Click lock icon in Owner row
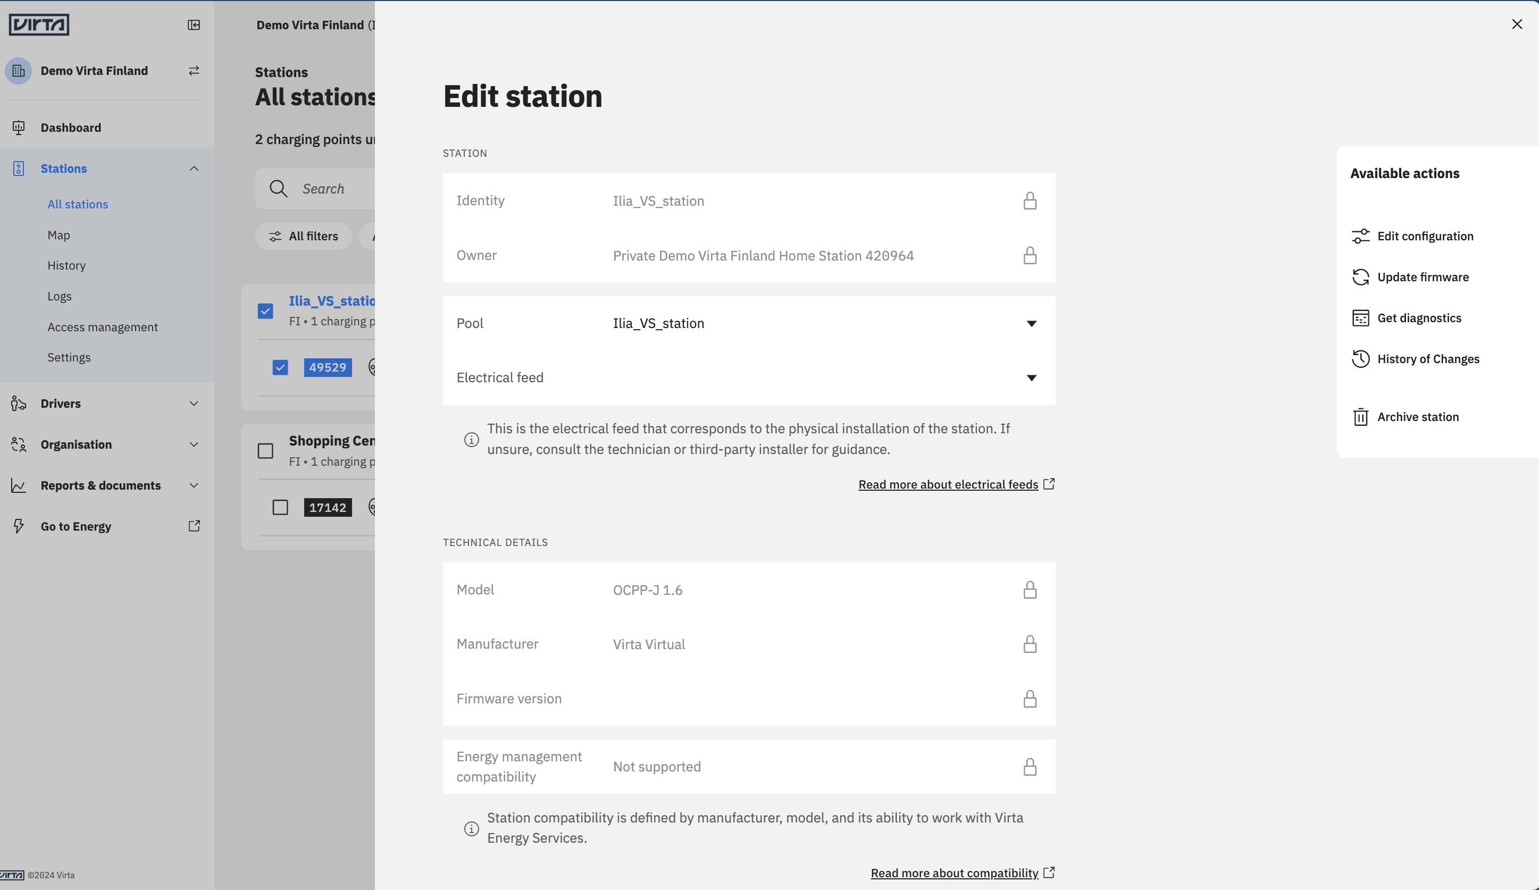The image size is (1539, 890). [x=1030, y=255]
